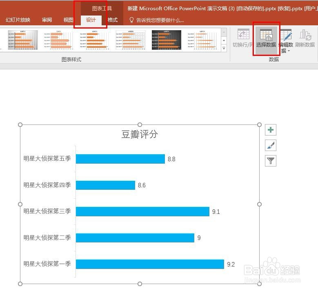
Task: Click the data label 9.2
Action: [x=231, y=264]
